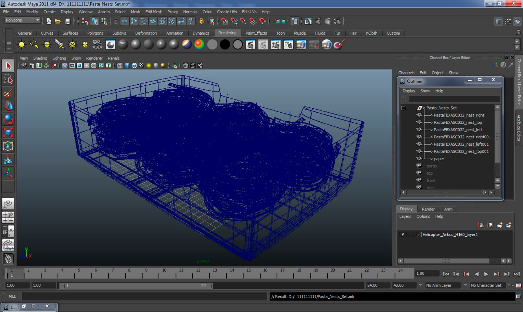The height and width of the screenshot is (312, 523).
Task: Toggle visibility of Helicopter_Airbus_H160_layer1
Action: pos(402,235)
